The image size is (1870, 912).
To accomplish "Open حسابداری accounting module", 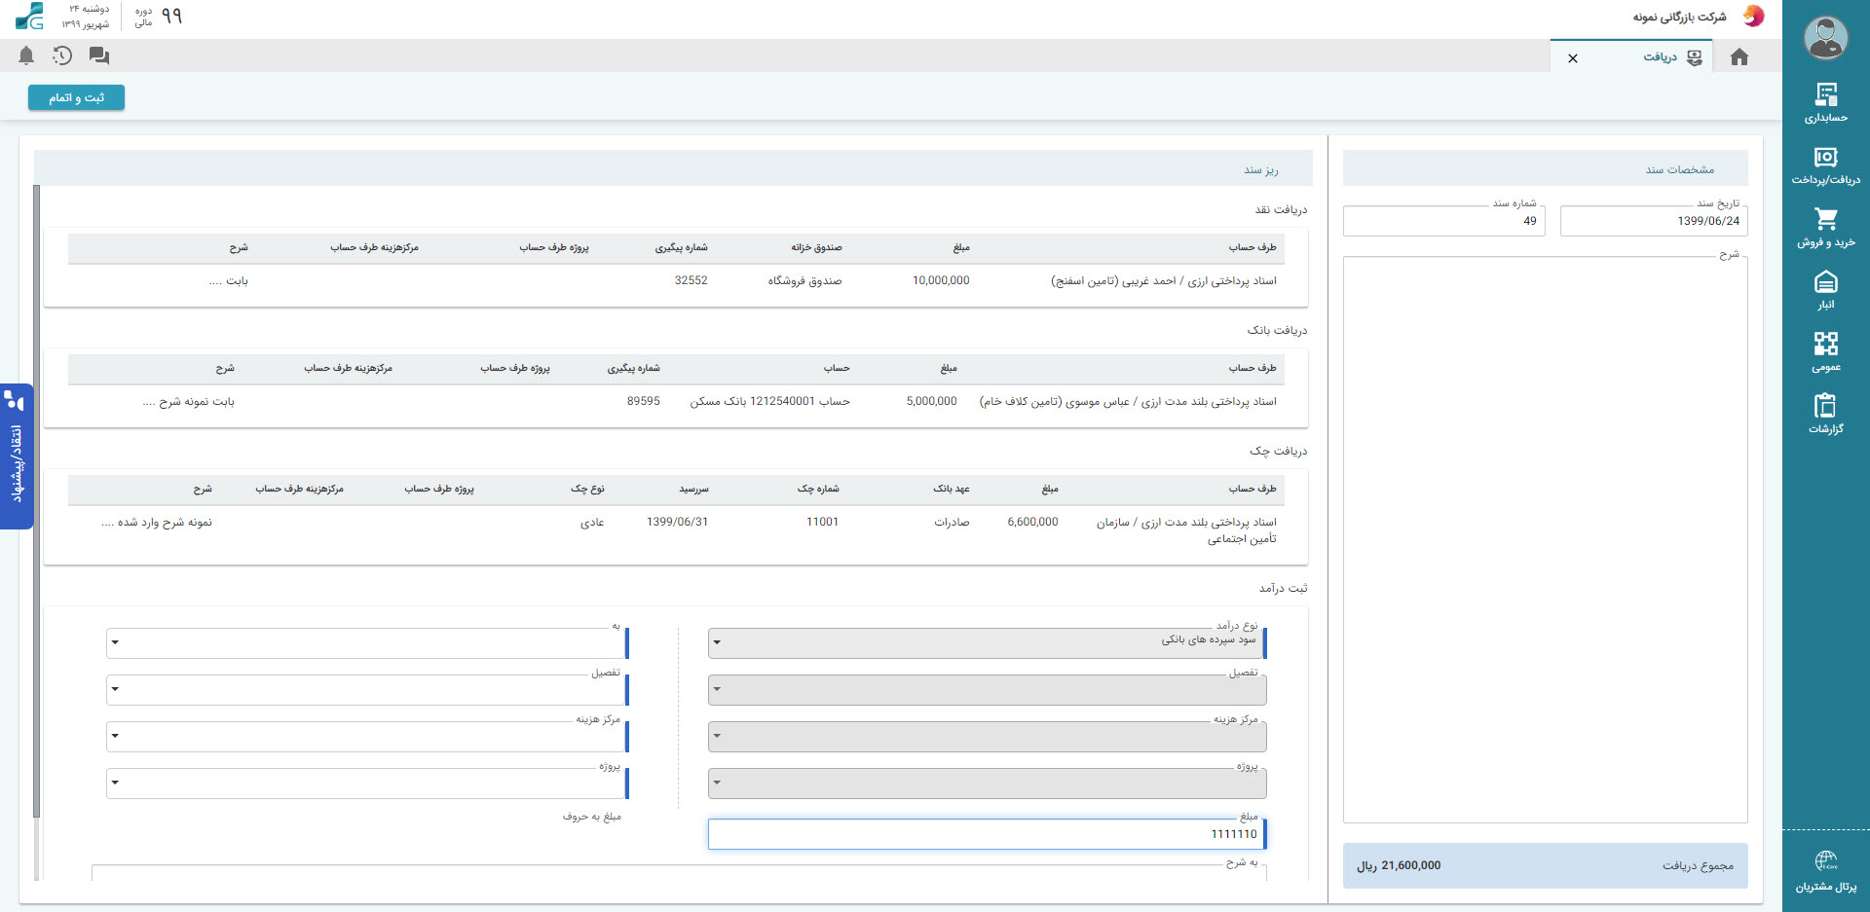I will (1826, 102).
